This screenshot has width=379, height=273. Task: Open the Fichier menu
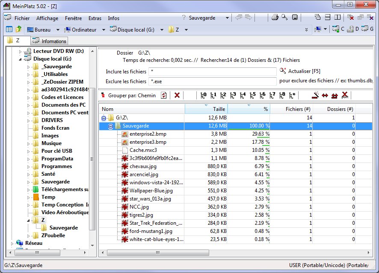(x=22, y=18)
